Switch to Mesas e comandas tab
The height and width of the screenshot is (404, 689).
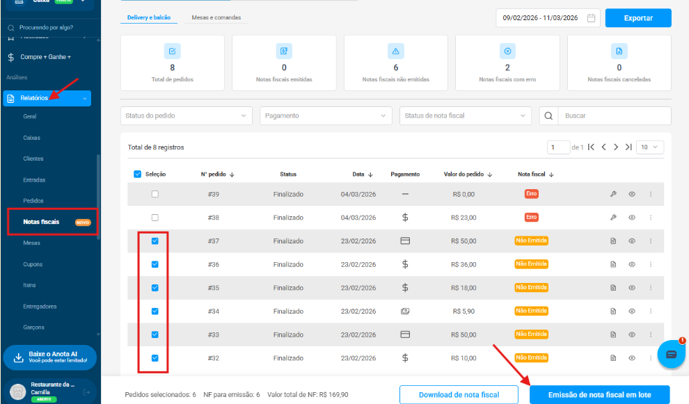pyautogui.click(x=218, y=17)
